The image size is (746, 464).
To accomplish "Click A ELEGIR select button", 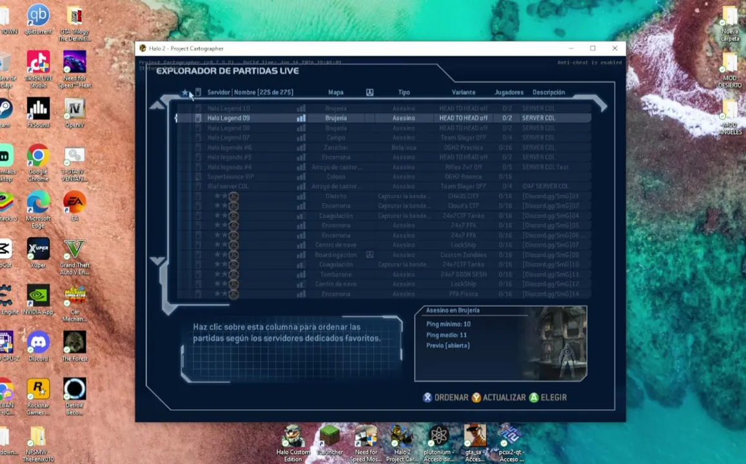I will [547, 398].
